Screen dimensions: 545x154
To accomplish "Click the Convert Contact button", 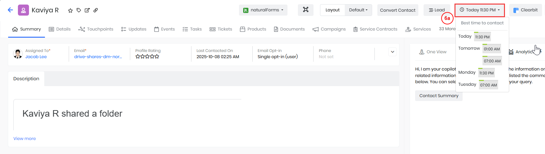I will pyautogui.click(x=398, y=10).
